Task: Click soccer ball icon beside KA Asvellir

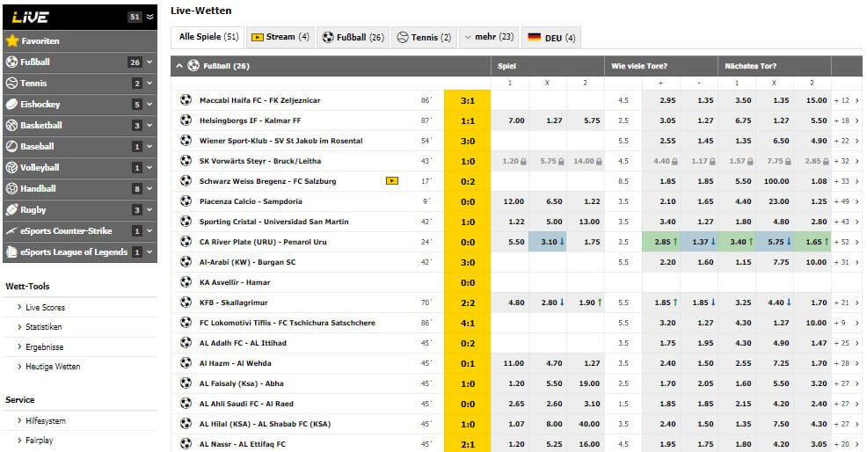Action: click(186, 282)
